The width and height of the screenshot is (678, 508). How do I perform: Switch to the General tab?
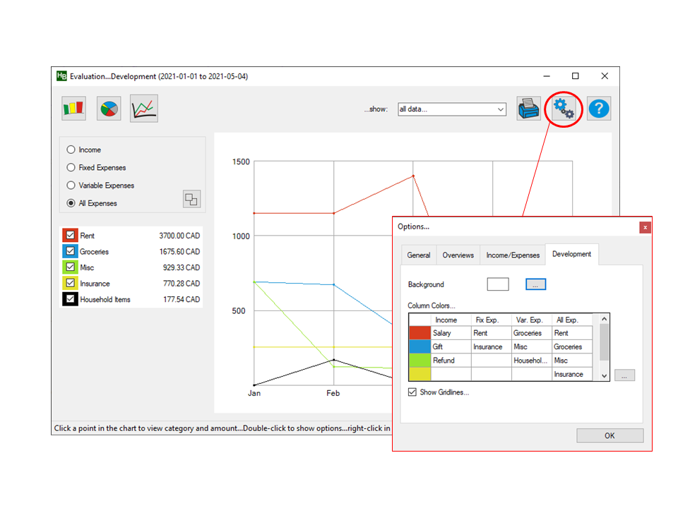click(x=419, y=255)
